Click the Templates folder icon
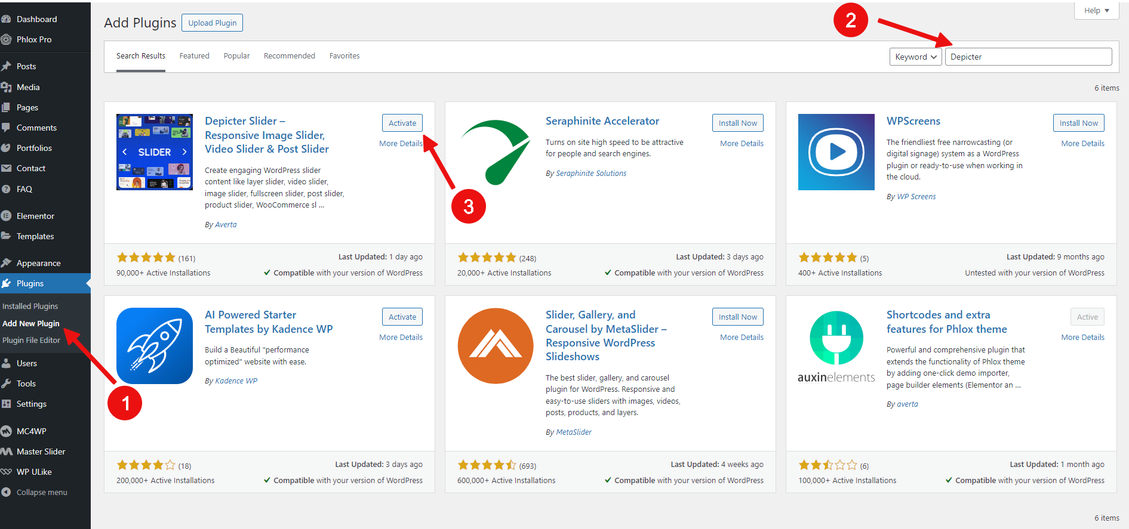 (6, 236)
